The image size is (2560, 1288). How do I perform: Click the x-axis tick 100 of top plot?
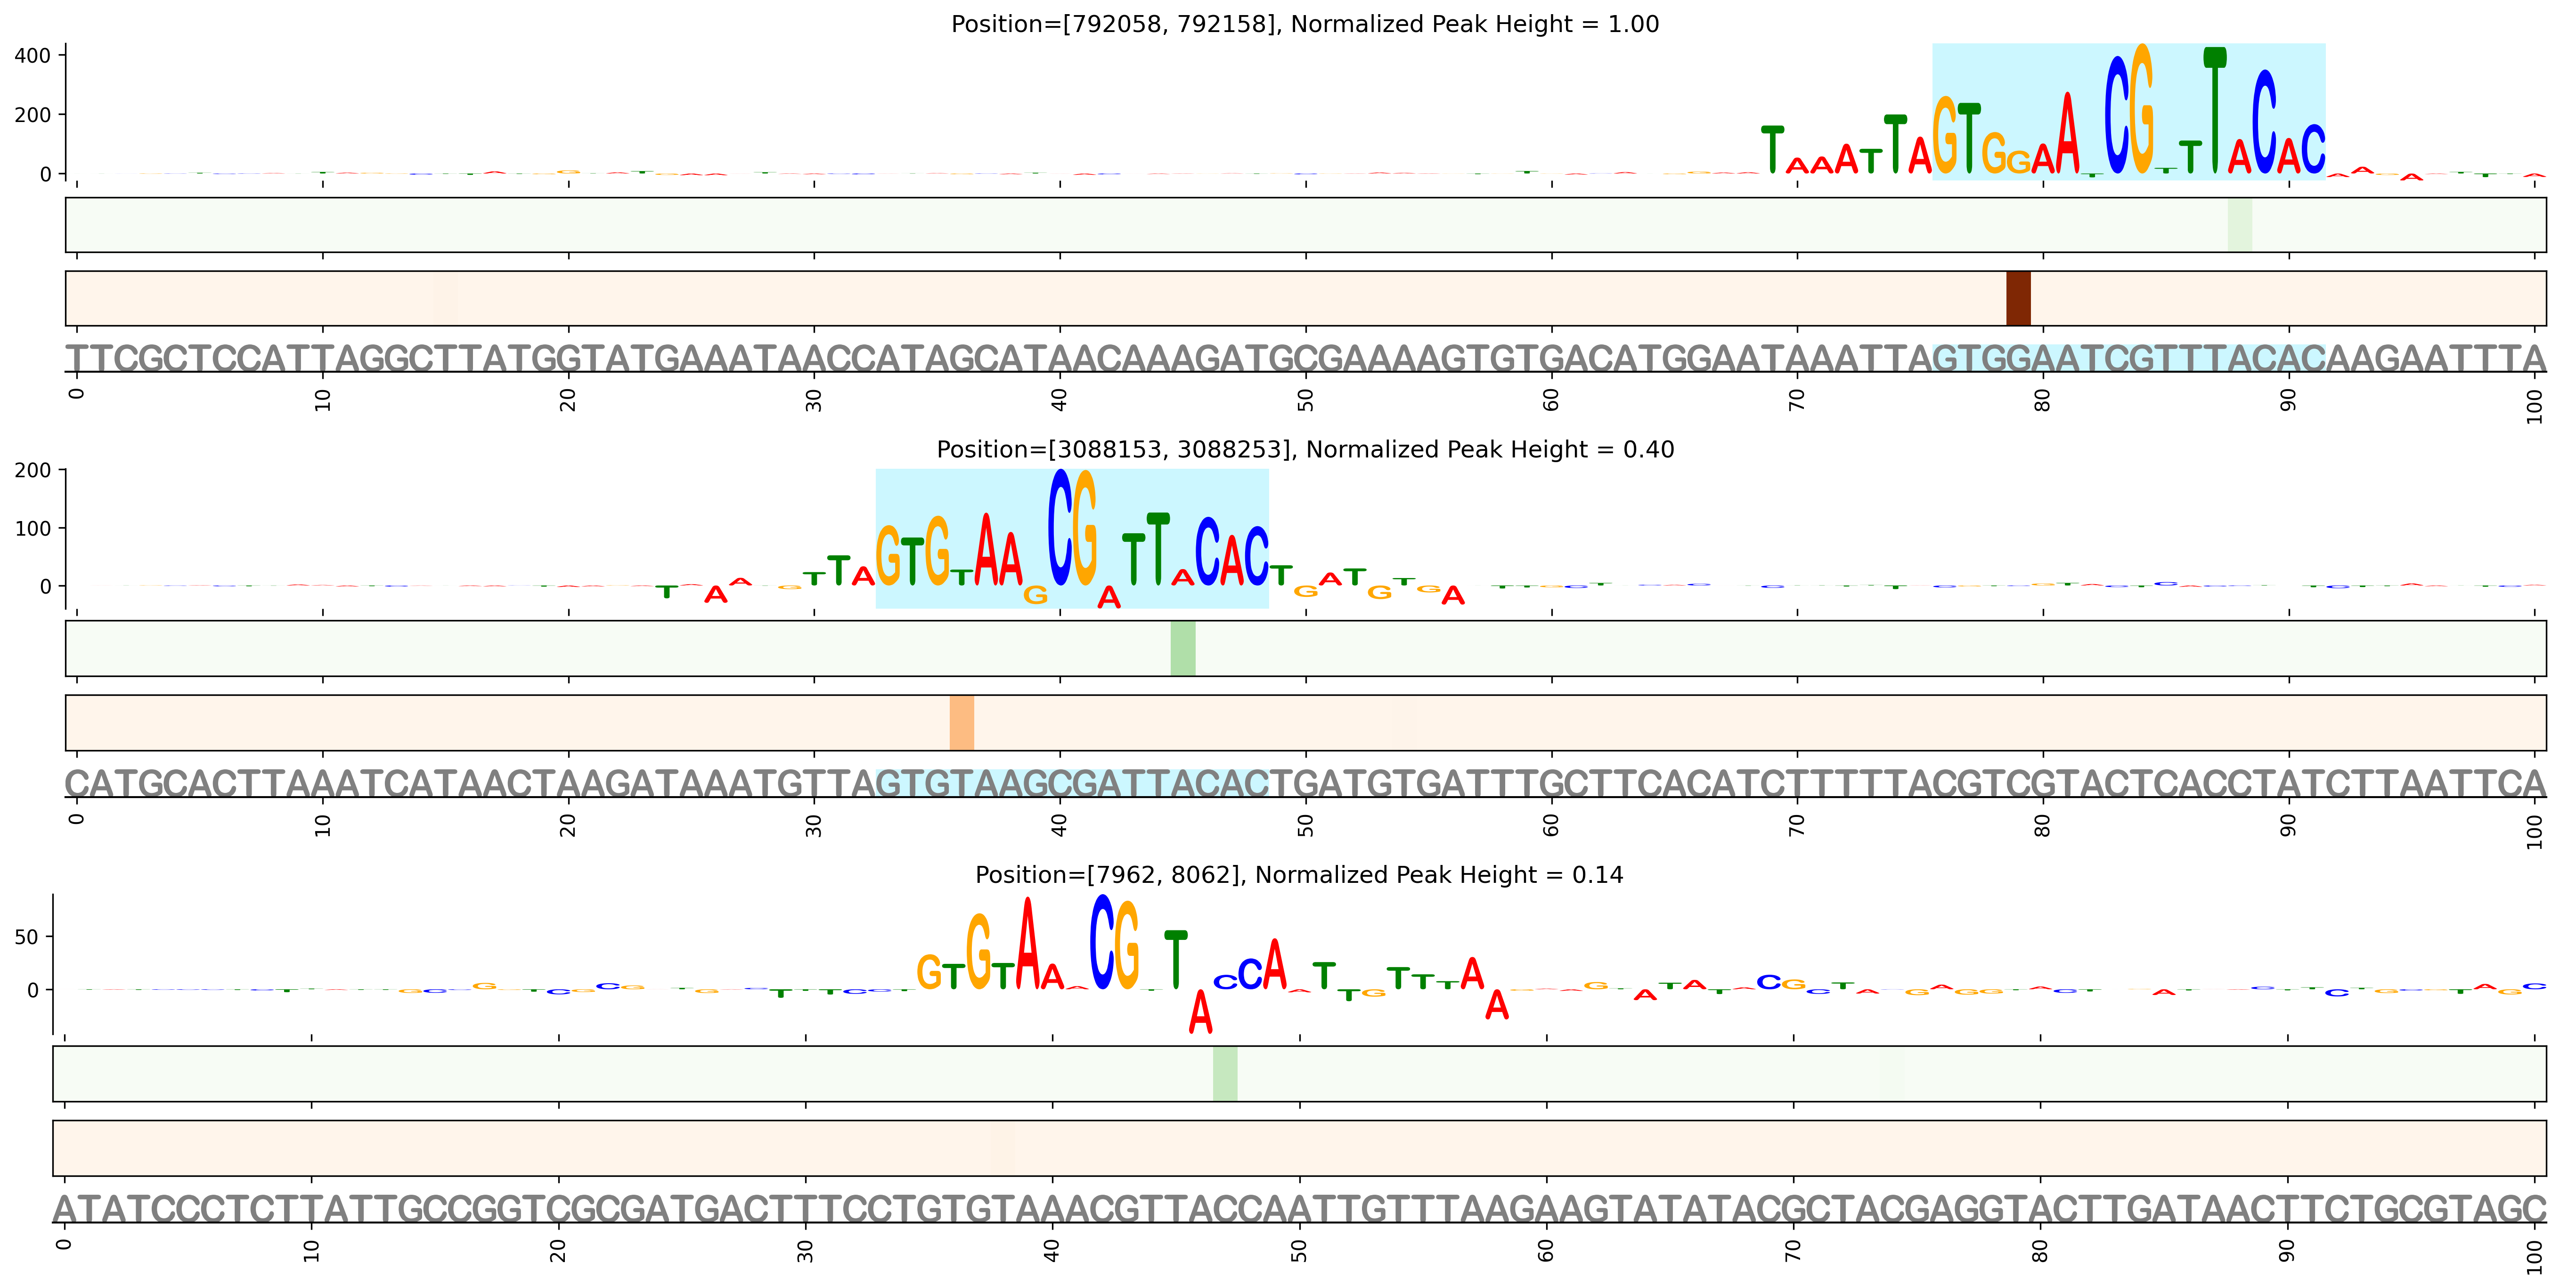click(x=2534, y=406)
